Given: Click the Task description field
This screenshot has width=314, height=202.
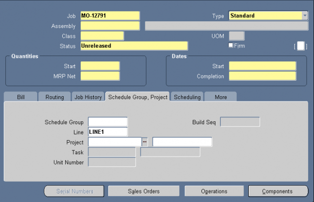Looking at the screenshot, I should click(170, 152).
